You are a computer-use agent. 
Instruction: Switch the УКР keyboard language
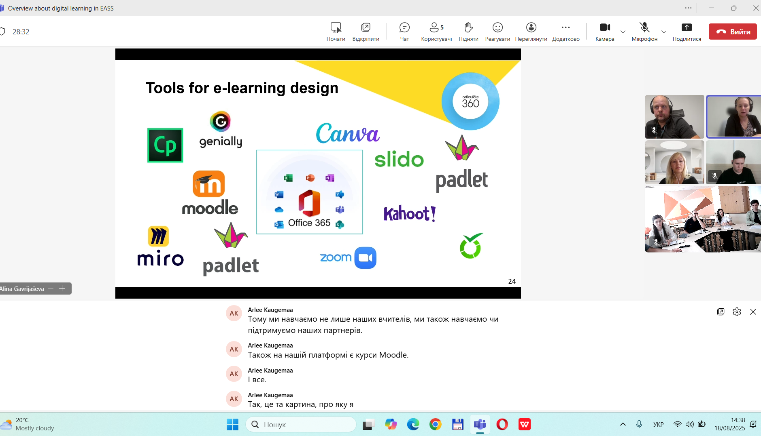click(x=658, y=424)
